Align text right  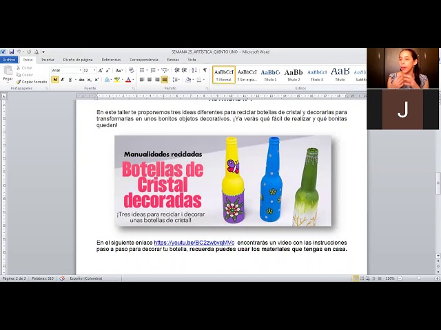tap(157, 80)
